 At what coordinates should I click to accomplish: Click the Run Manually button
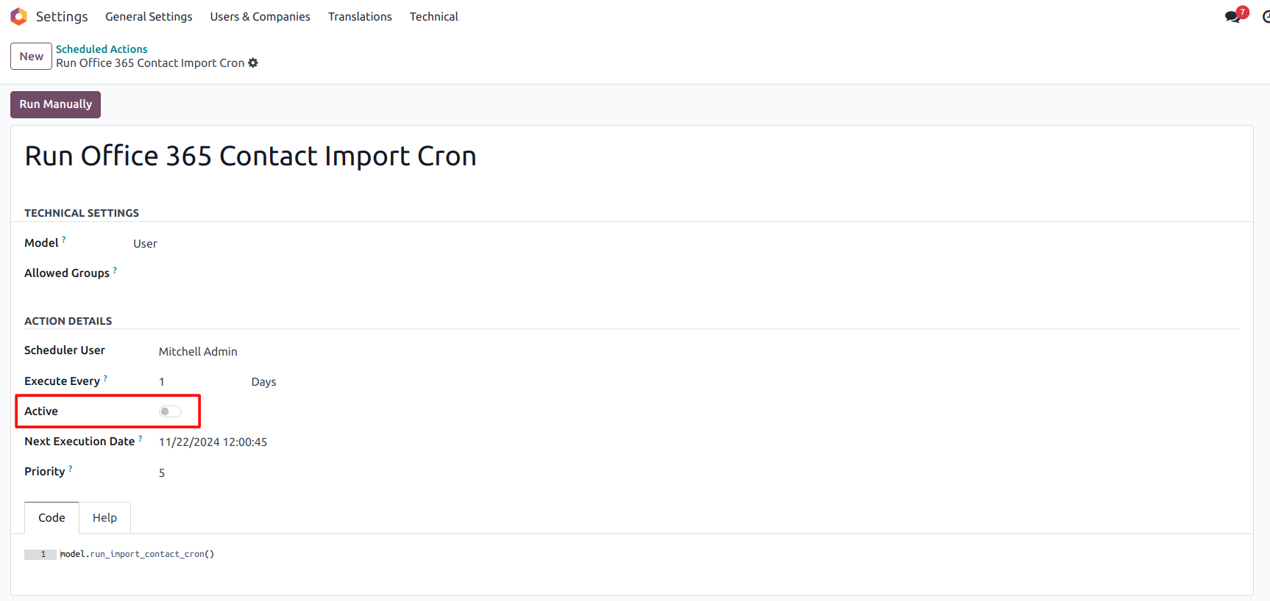[x=55, y=104]
